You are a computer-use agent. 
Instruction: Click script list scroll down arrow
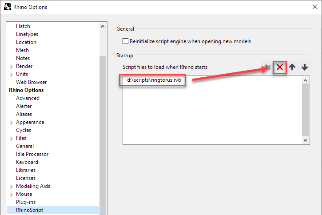point(306,140)
